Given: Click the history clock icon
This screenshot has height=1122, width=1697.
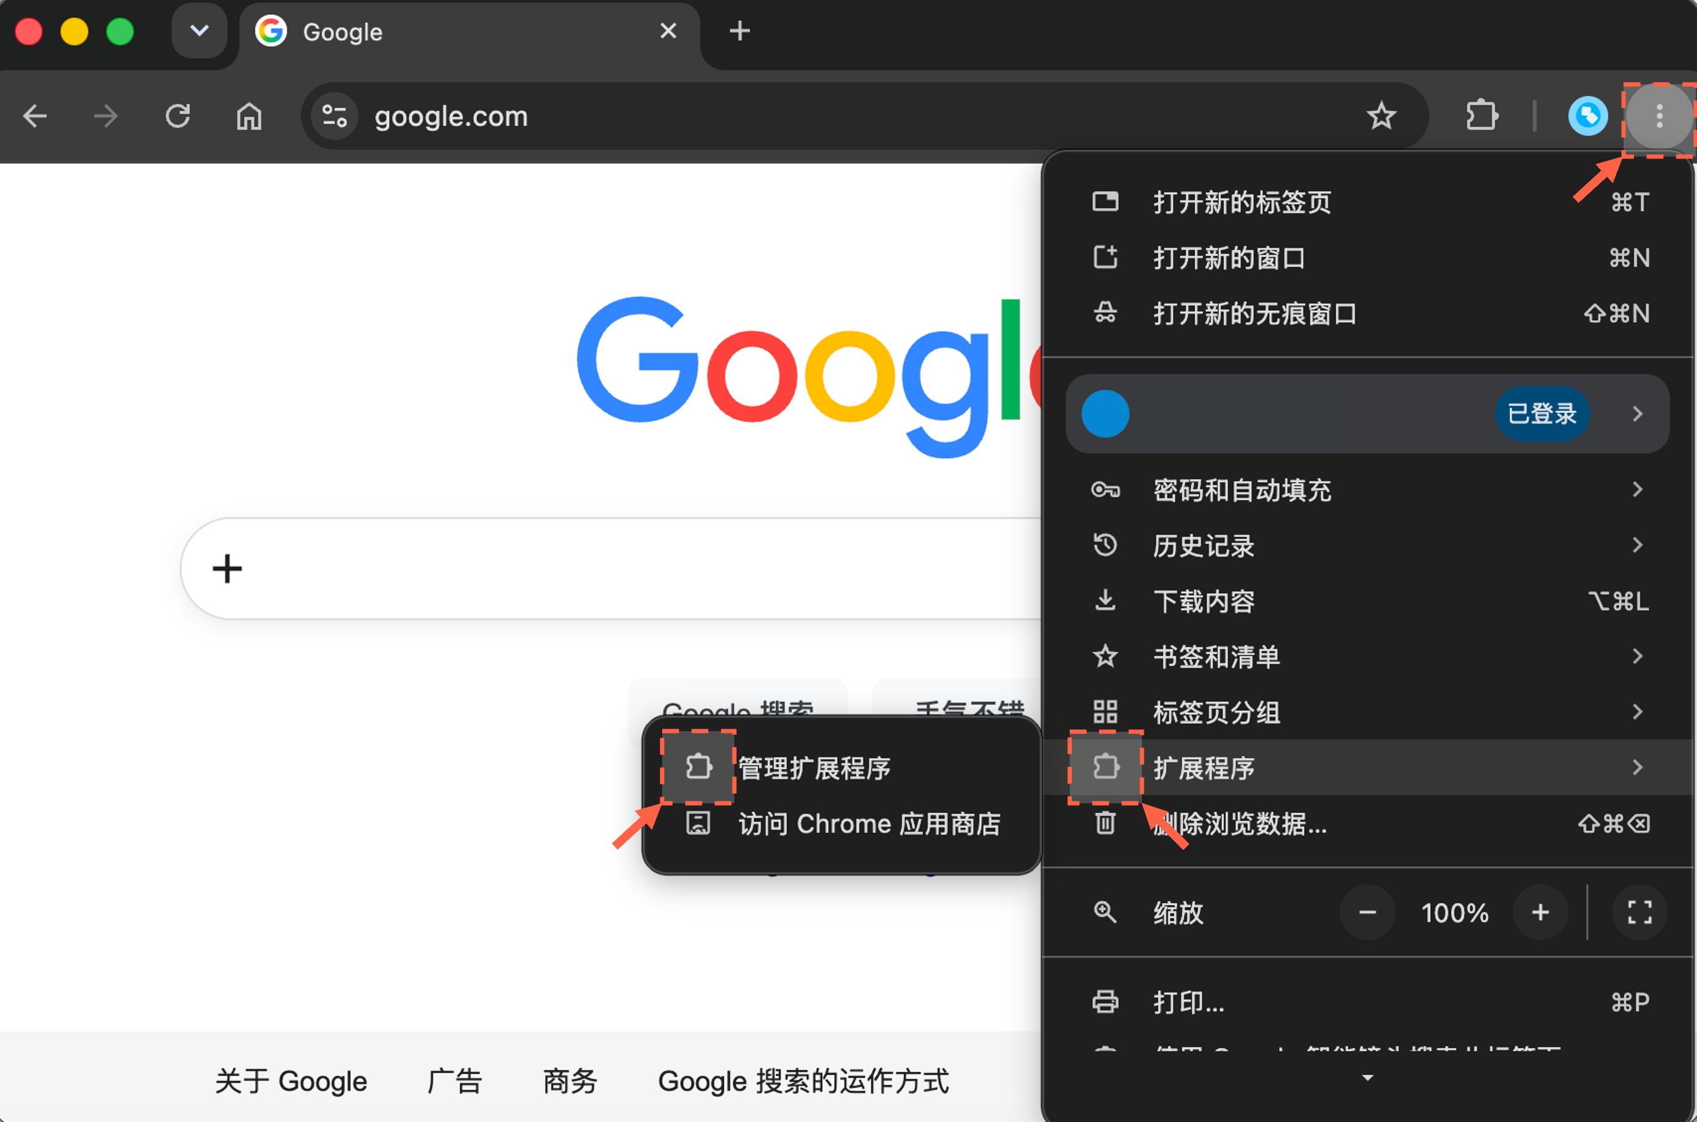Looking at the screenshot, I should click(1105, 545).
